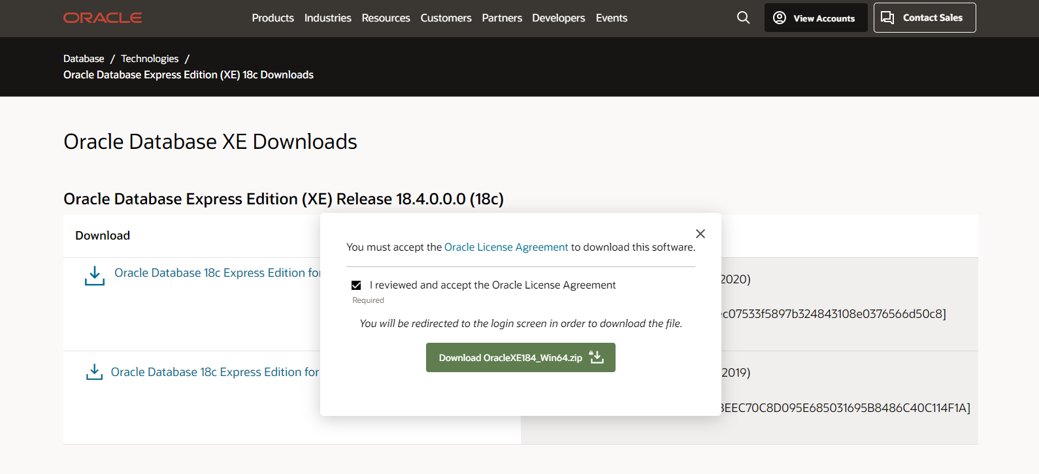Click the checksum ending 6566d50c8]
Screen dimensions: 1039x474
(x=834, y=314)
